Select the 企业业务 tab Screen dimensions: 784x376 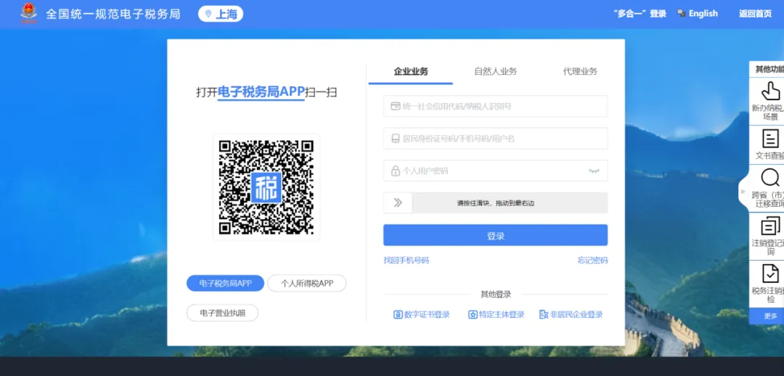pos(410,72)
